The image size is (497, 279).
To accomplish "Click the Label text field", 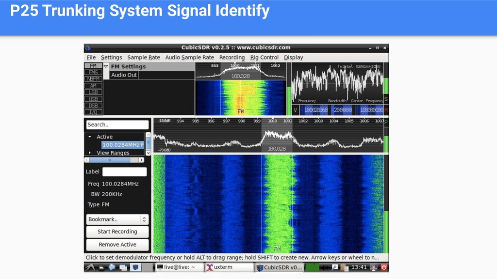I will click(125, 171).
